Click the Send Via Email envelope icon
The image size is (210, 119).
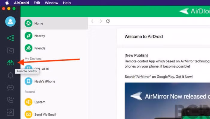[x=28, y=115]
